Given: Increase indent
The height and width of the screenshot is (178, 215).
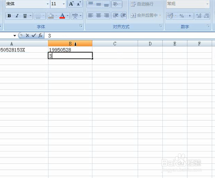Looking at the screenshot, I should [x=123, y=16].
